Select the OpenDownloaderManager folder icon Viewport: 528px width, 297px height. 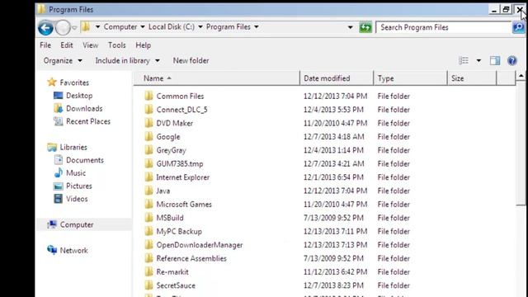point(148,245)
